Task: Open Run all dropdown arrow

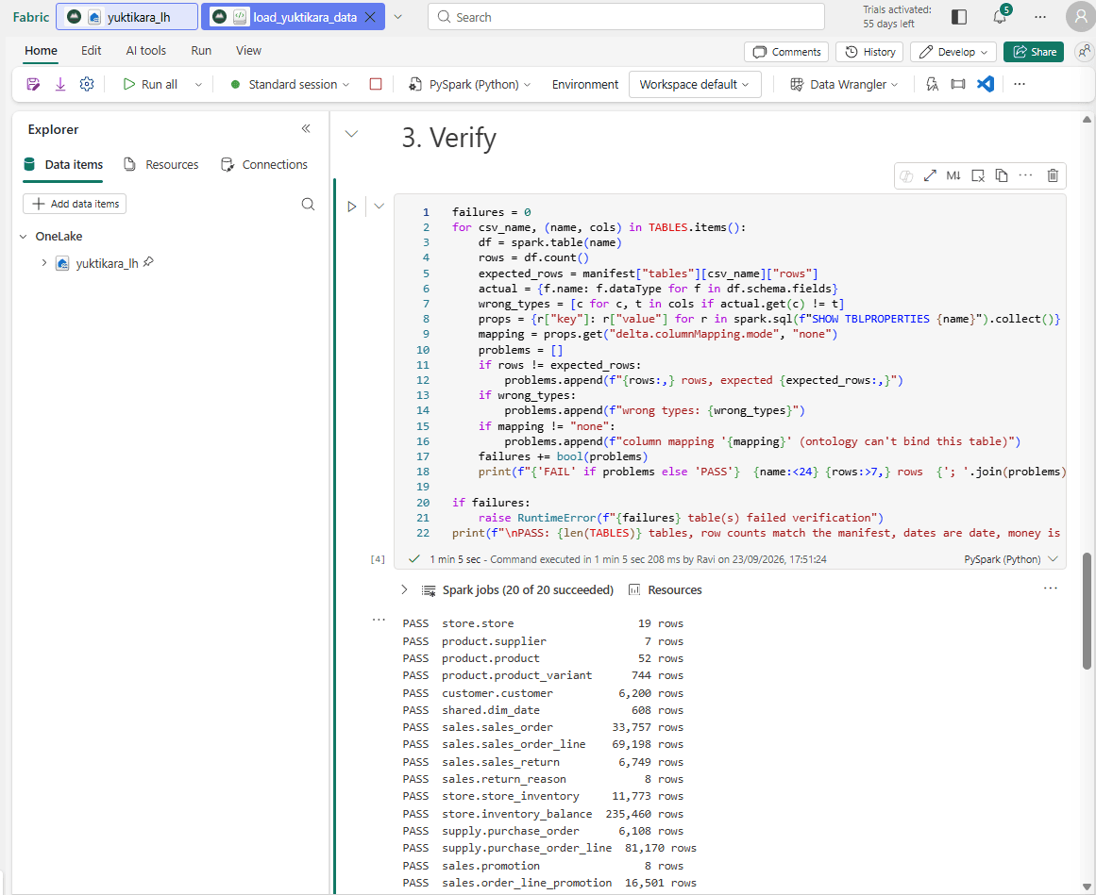Action: click(198, 85)
